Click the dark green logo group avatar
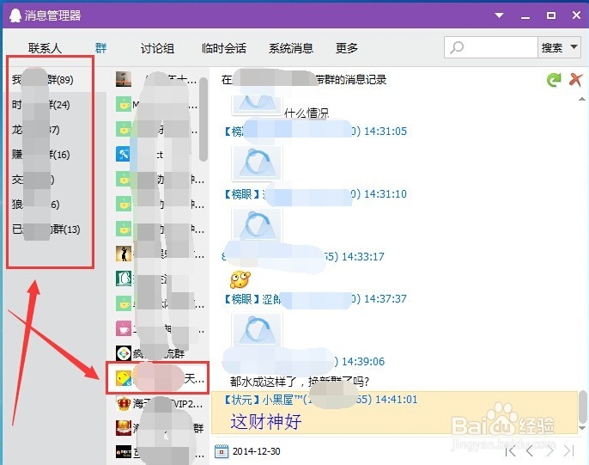The height and width of the screenshot is (465, 589). [x=124, y=278]
